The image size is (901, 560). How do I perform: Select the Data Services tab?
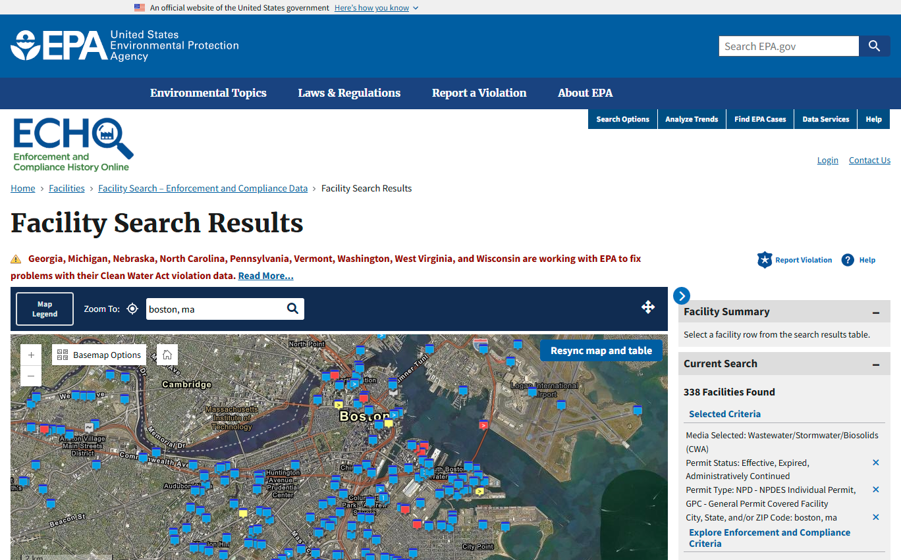tap(826, 119)
